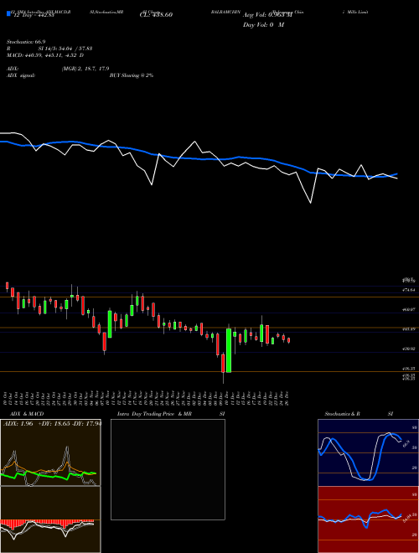This screenshot has height=553, width=419.
Task: Click the blue SMA legend square
Action: click(x=8, y=14)
